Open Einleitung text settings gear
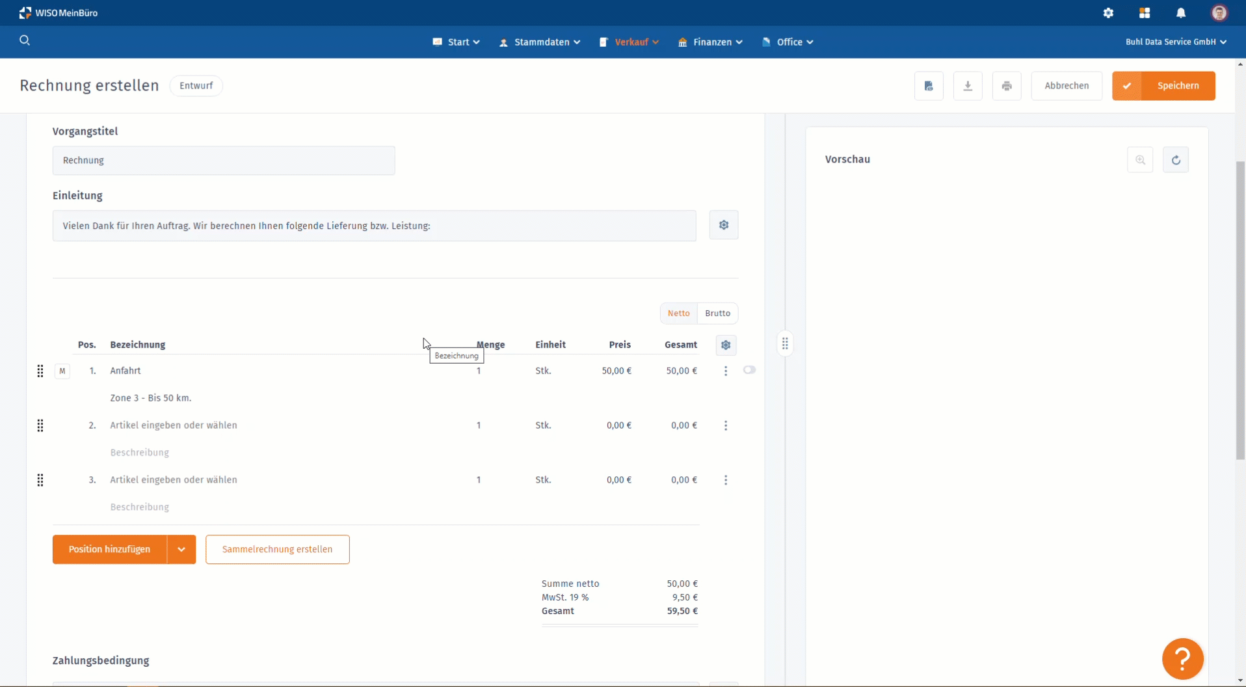 tap(724, 225)
